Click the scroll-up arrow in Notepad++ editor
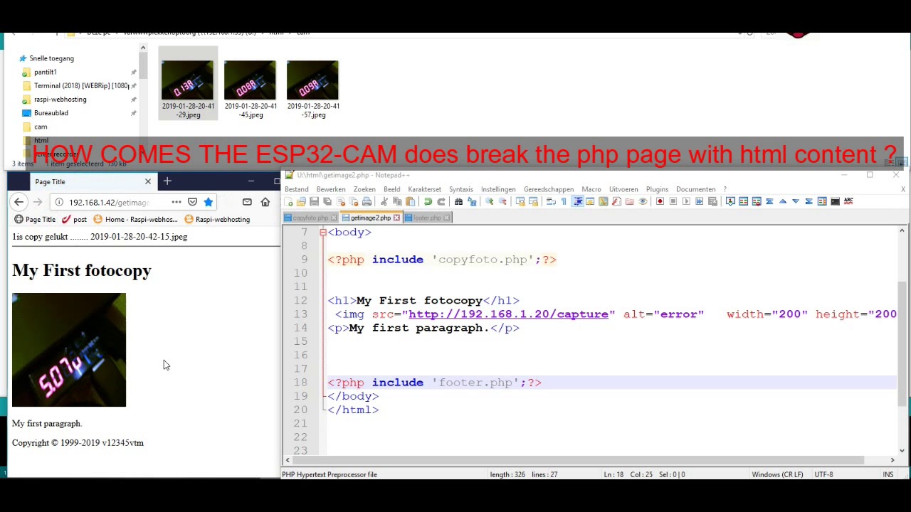911x512 pixels. (x=902, y=232)
